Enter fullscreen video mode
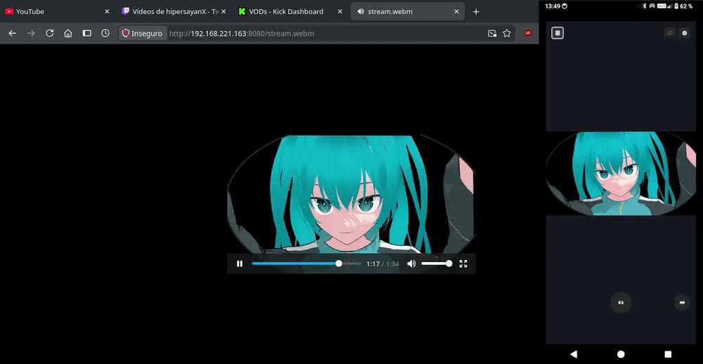This screenshot has width=703, height=364. pos(463,264)
